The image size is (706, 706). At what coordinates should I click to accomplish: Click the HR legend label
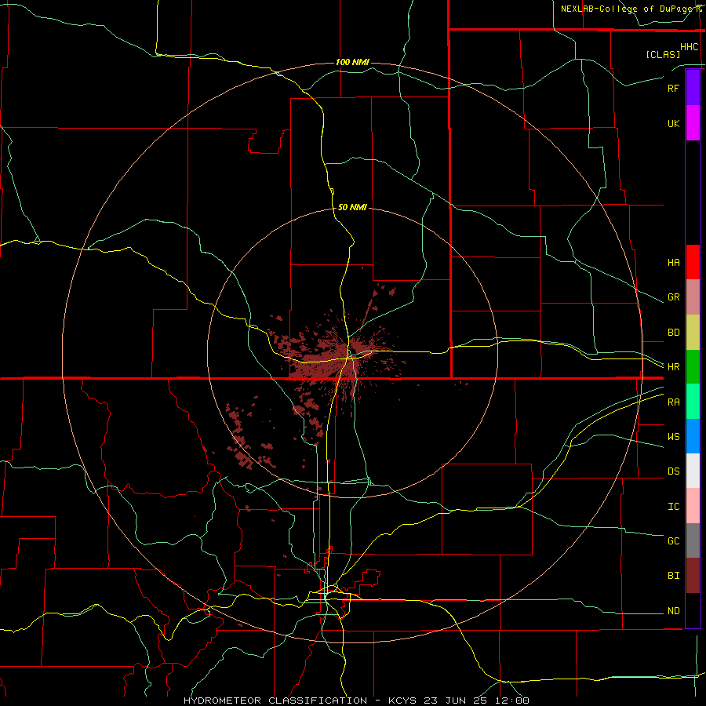673,367
